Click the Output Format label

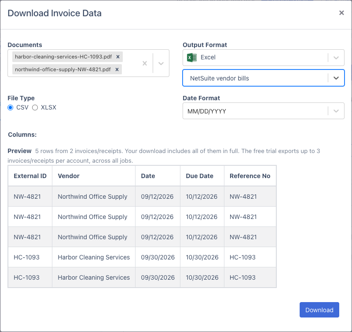(x=205, y=45)
